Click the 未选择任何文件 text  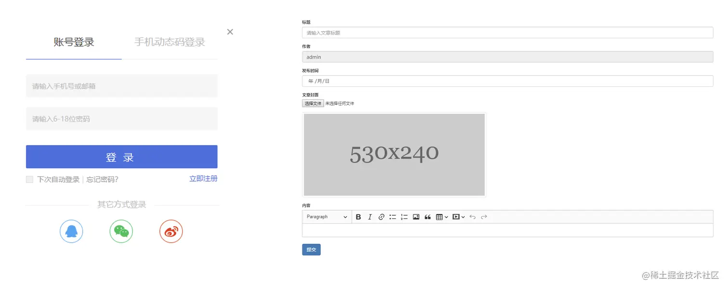pyautogui.click(x=340, y=104)
